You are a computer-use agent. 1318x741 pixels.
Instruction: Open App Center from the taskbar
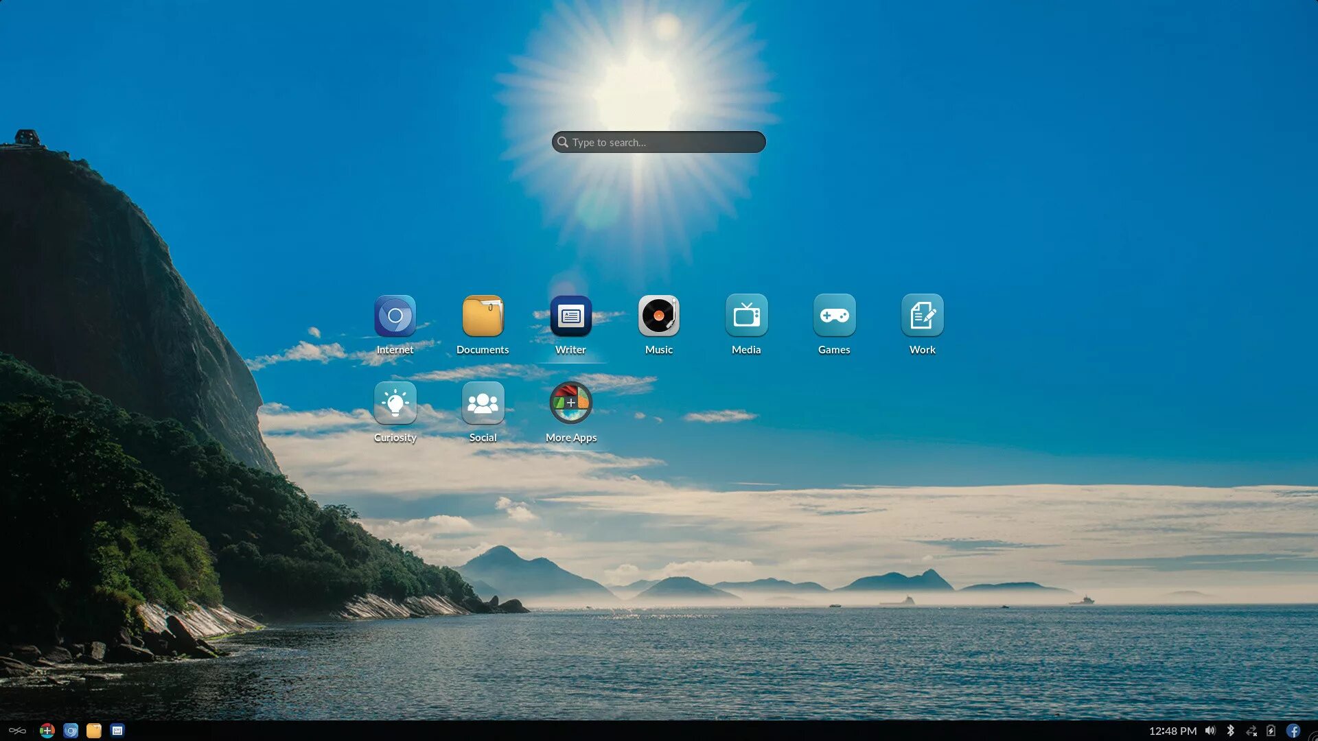47,731
